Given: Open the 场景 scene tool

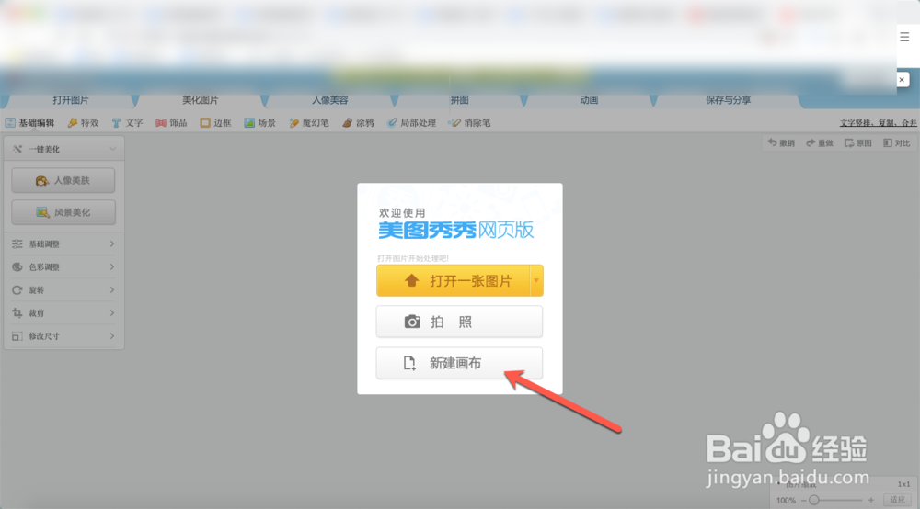Looking at the screenshot, I should pos(260,123).
